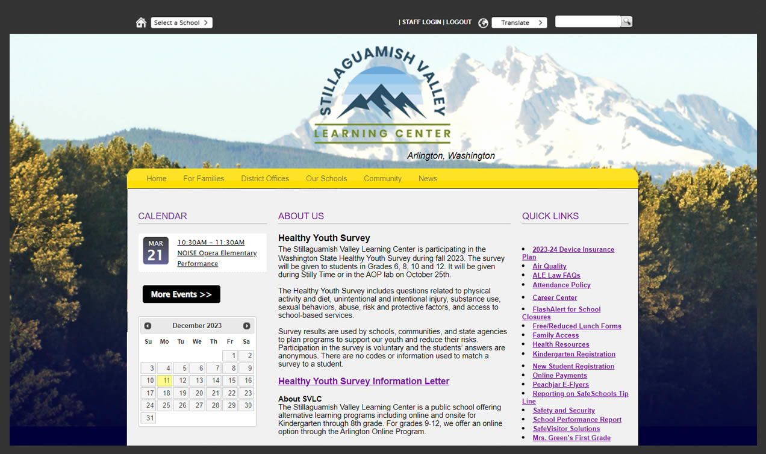Open the Health Resources link
This screenshot has height=454, width=766.
coord(561,344)
